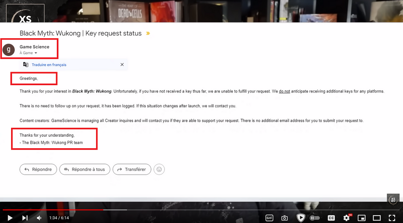The image size is (403, 223).
Task: Click the Greetings line
Action: pos(29,78)
